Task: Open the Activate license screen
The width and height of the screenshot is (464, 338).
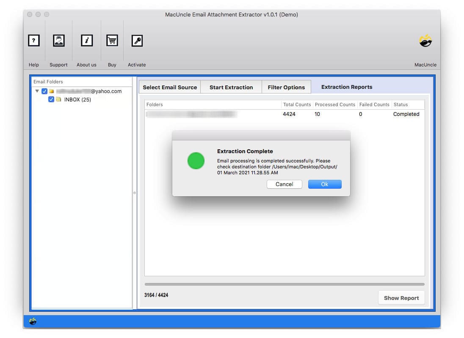Action: click(x=137, y=41)
